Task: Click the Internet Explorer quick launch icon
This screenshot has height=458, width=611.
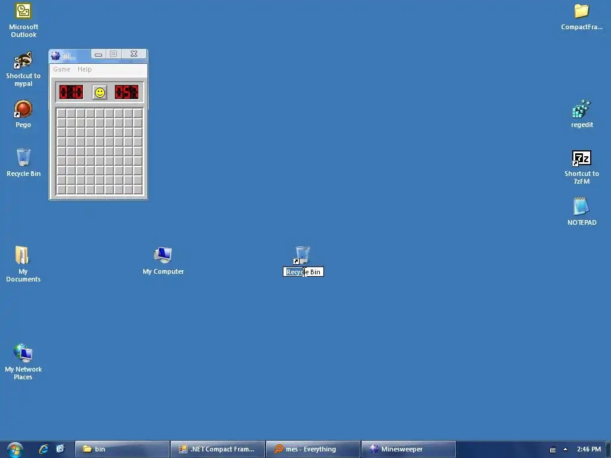Action: pos(44,449)
